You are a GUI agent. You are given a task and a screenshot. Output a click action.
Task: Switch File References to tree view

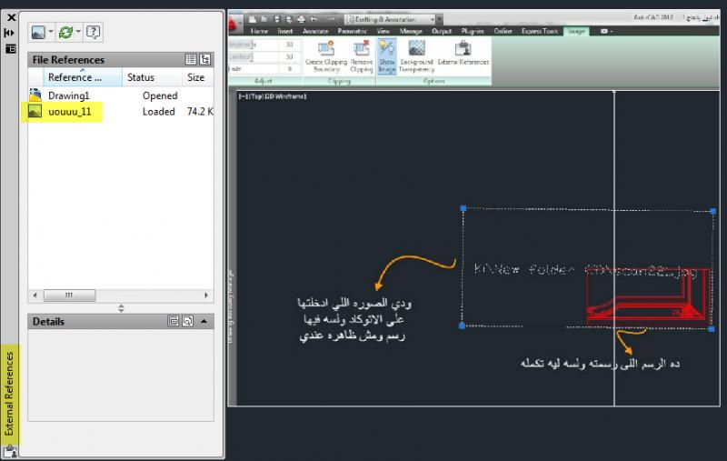coord(205,59)
